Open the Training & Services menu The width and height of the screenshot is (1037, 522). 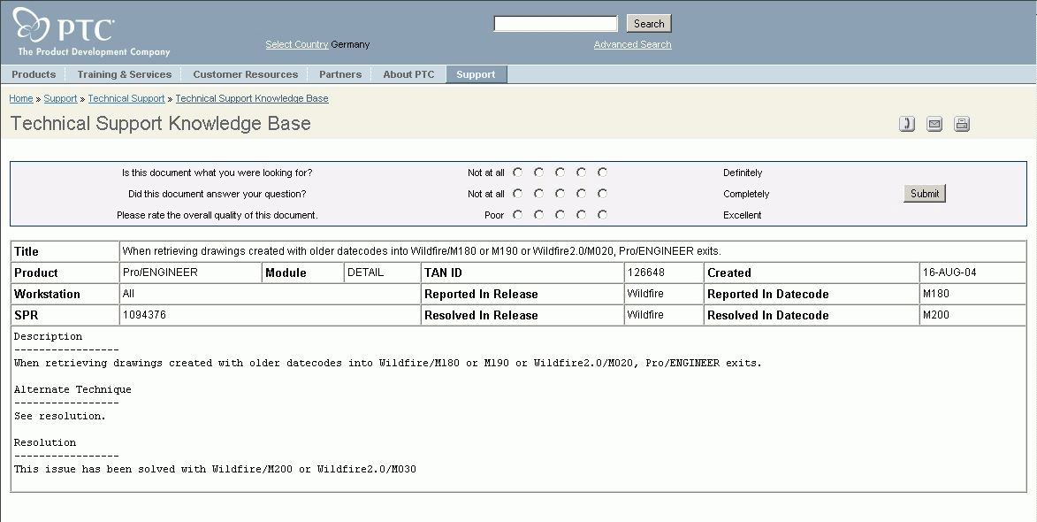125,74
